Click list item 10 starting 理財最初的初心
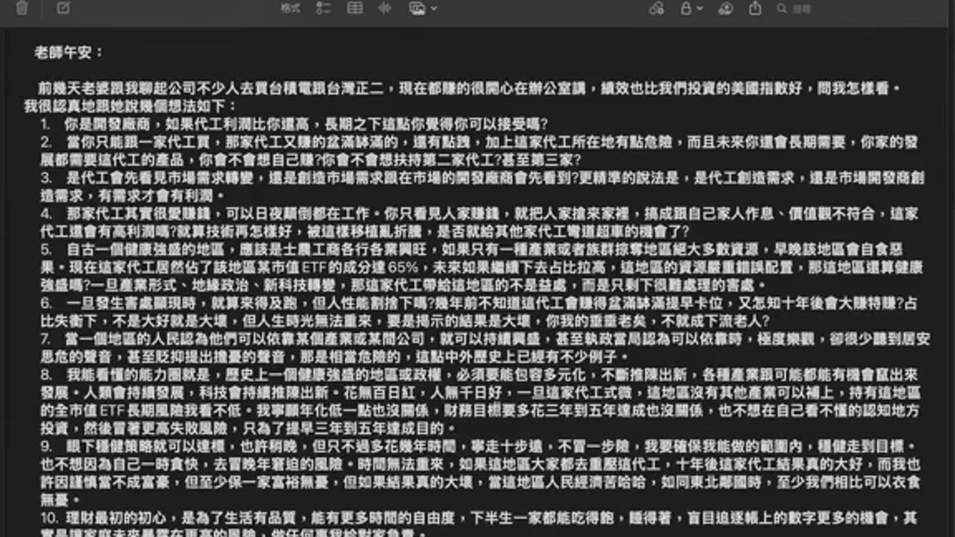Screen dimensions: 955x537 [479, 525]
